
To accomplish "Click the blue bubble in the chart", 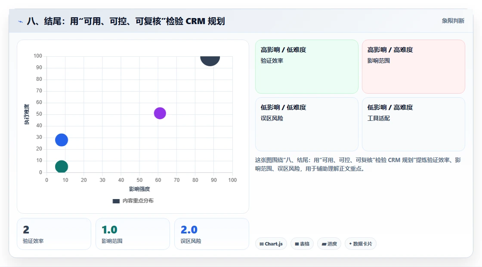I will [62, 140].
